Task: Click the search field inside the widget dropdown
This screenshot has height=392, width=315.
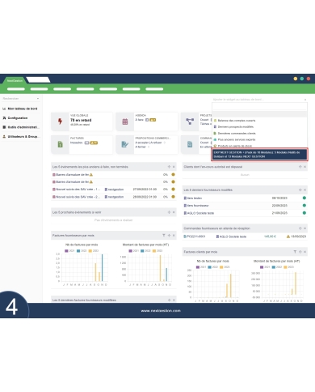Action: pos(259,107)
